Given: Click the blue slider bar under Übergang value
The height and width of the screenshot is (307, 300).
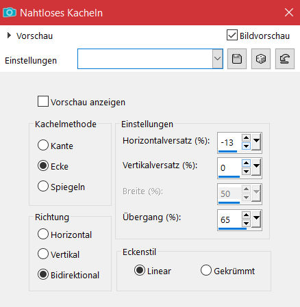Looking at the screenshot, I should pyautogui.click(x=232, y=228).
